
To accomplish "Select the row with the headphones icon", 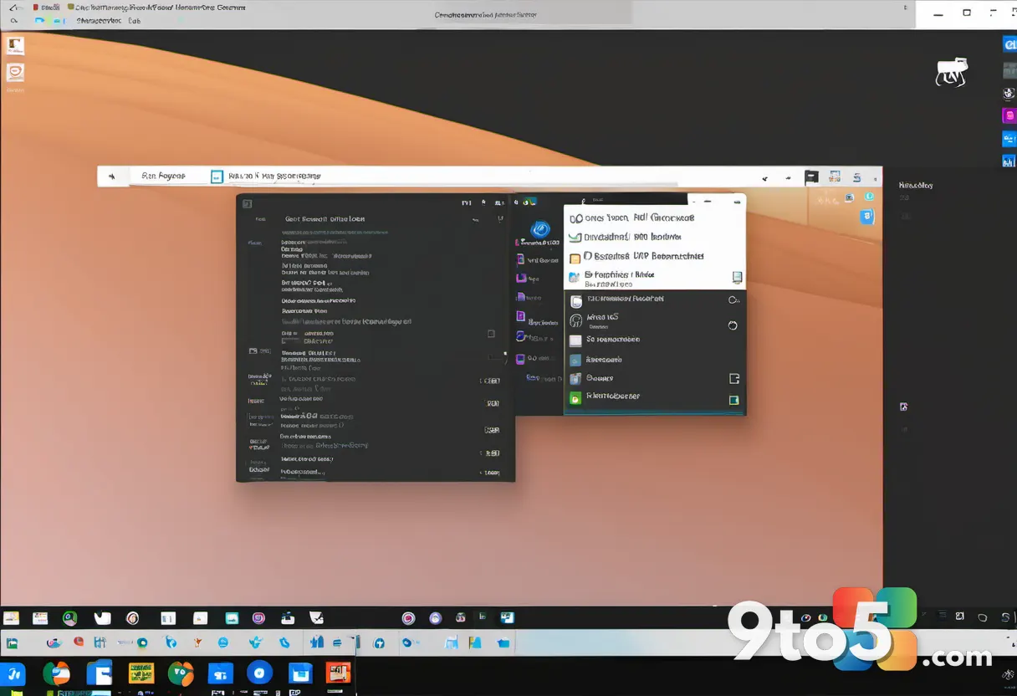I will [654, 321].
